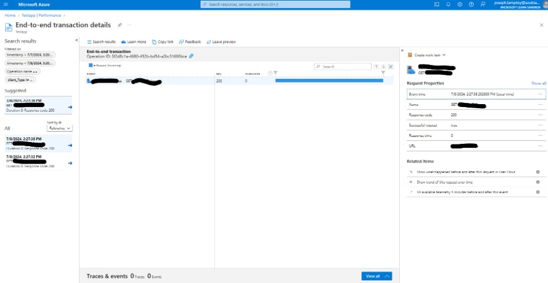Click the timestamp > 7/7/2024 filter pill
548x283 pixels.
(30, 55)
